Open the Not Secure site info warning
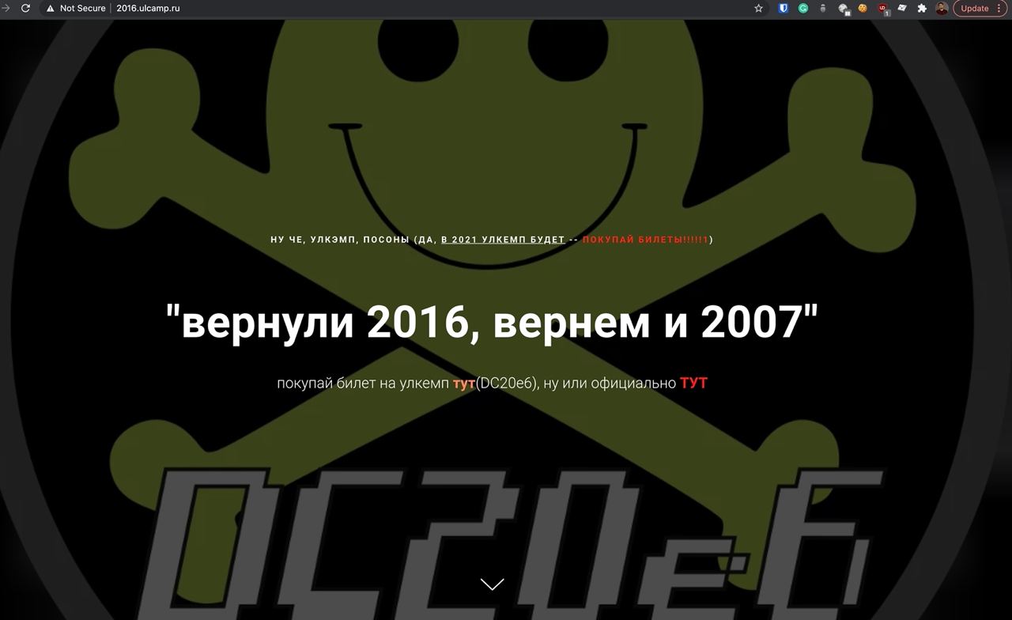Screen dimensions: 1012x620 76,8
